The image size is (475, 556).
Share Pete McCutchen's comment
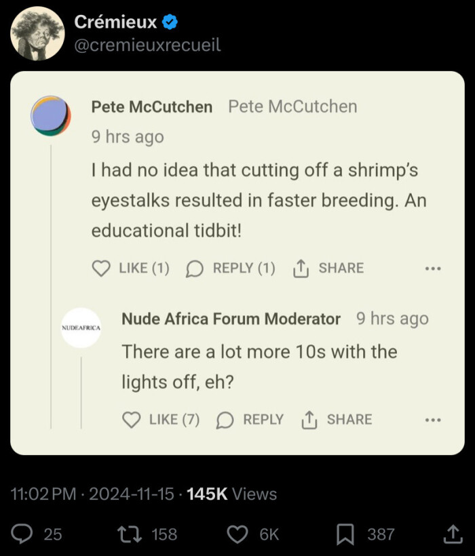(x=301, y=269)
